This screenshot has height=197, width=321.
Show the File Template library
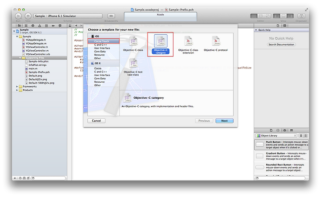click(271, 130)
